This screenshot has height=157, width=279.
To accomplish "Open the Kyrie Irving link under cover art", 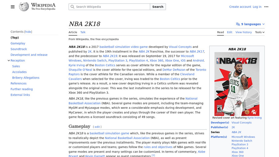I will (254, 118).
